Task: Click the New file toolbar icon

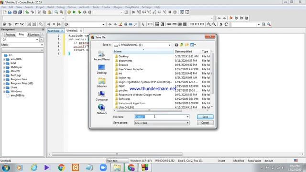Action: 5,12
